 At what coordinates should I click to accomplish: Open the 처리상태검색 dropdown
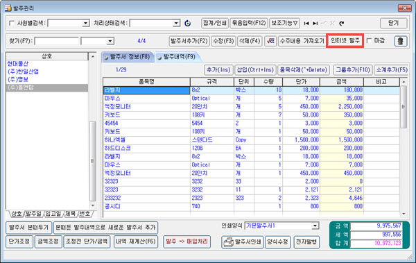[x=176, y=24]
